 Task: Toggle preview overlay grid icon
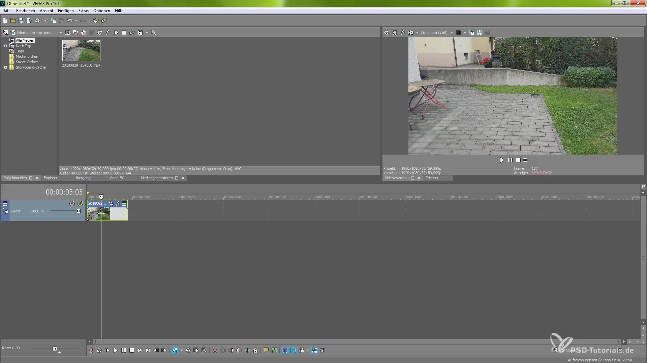tap(458, 33)
